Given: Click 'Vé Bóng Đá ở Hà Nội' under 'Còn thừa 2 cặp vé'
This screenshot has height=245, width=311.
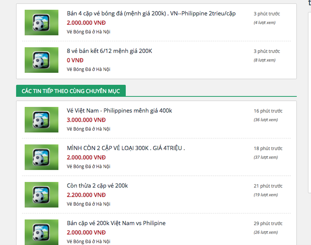Looking at the screenshot, I should point(88,204).
